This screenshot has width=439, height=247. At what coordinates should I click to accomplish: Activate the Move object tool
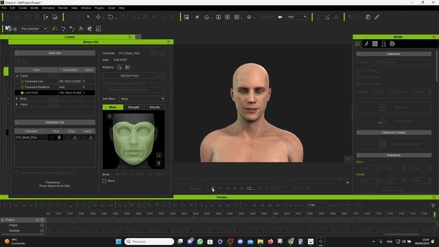(x=98, y=17)
